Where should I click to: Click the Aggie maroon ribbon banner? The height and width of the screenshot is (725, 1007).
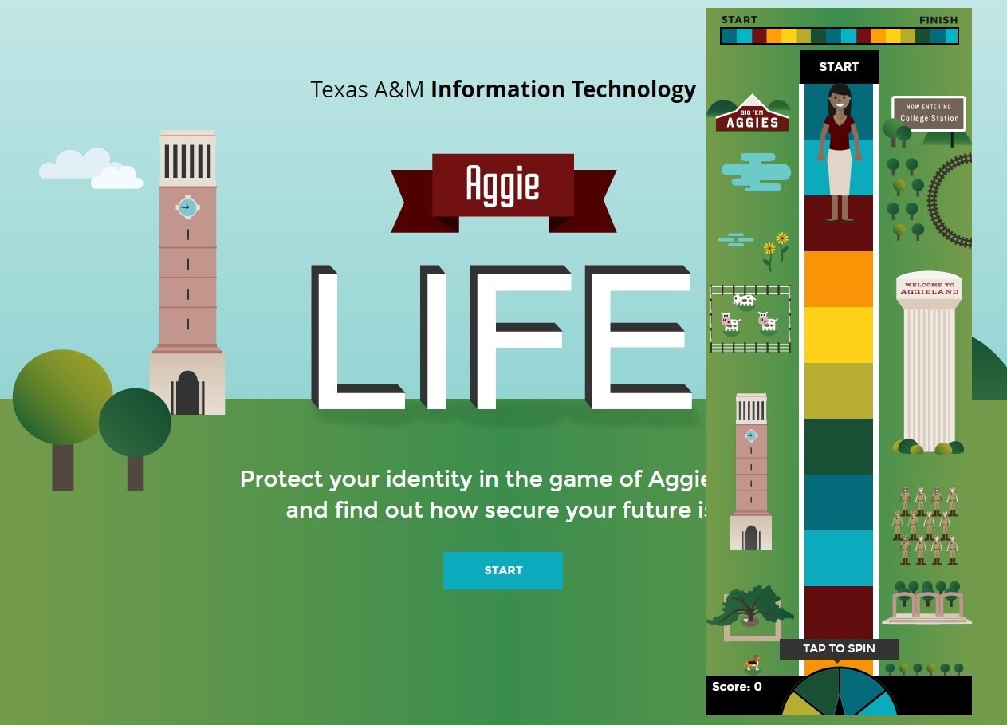(x=503, y=191)
